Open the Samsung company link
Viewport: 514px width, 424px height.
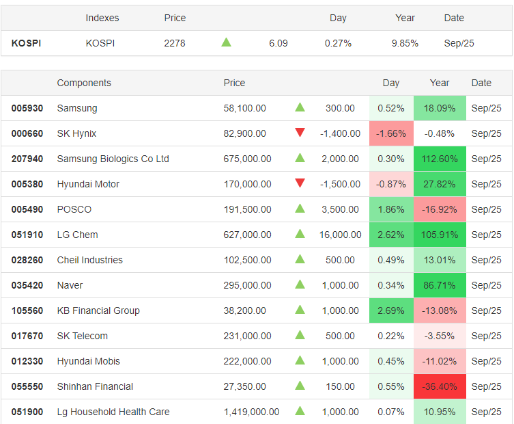click(77, 108)
